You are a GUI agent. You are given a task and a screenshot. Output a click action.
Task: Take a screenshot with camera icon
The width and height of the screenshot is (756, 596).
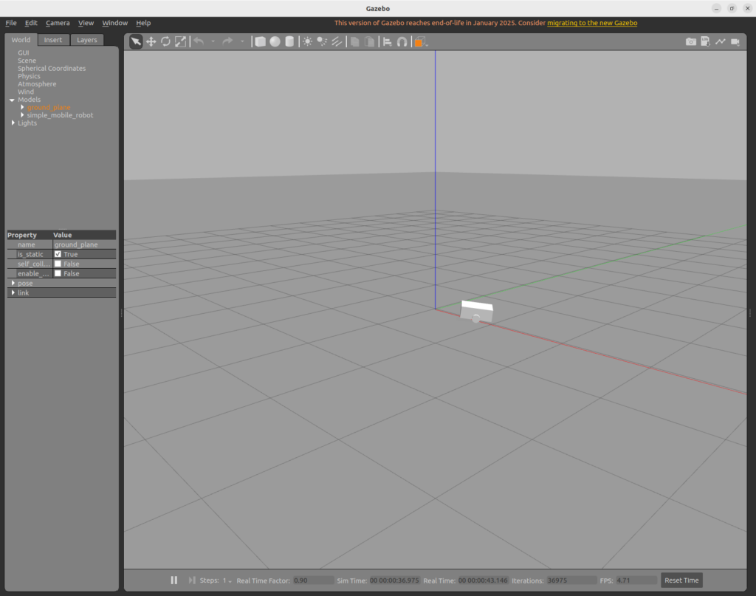691,42
